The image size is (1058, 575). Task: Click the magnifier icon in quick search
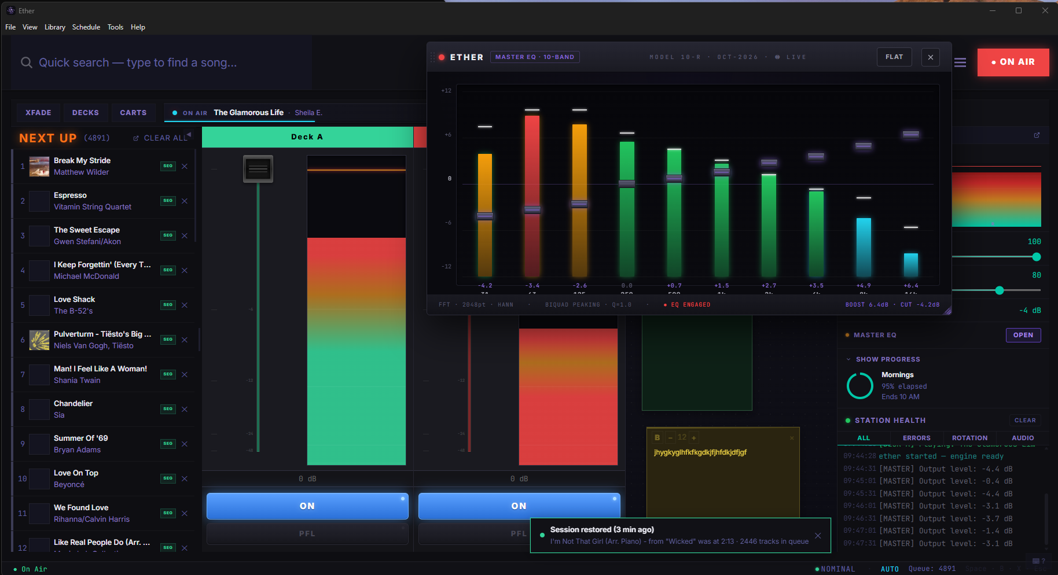(x=27, y=62)
